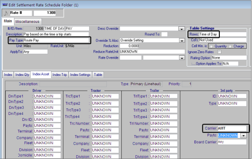
Task: Switch to the Main tab
Action: click(x=8, y=21)
